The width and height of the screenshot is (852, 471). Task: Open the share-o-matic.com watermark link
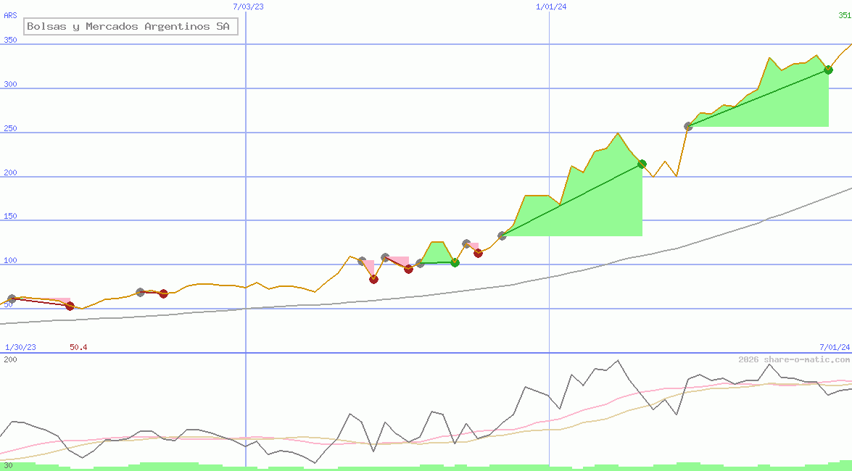(794, 359)
